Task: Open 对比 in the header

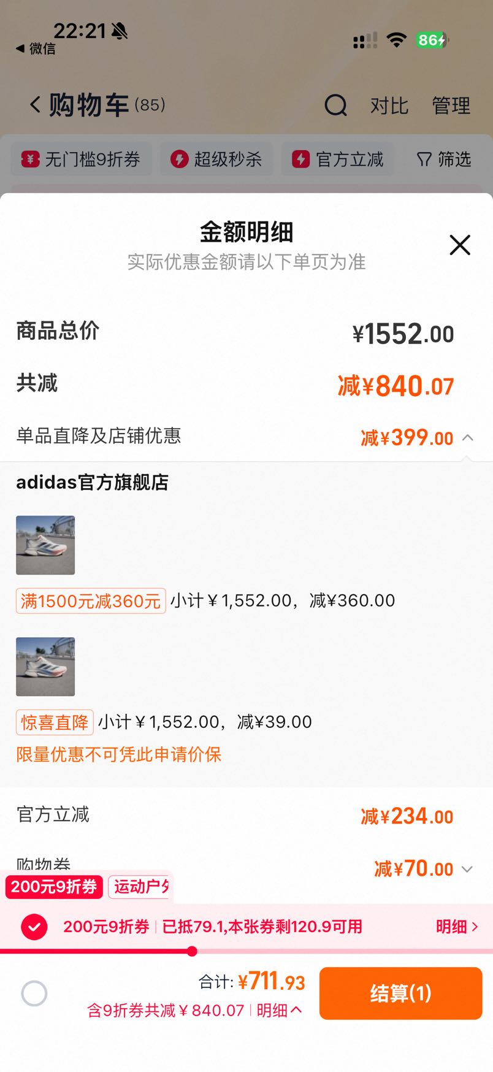Action: (389, 105)
